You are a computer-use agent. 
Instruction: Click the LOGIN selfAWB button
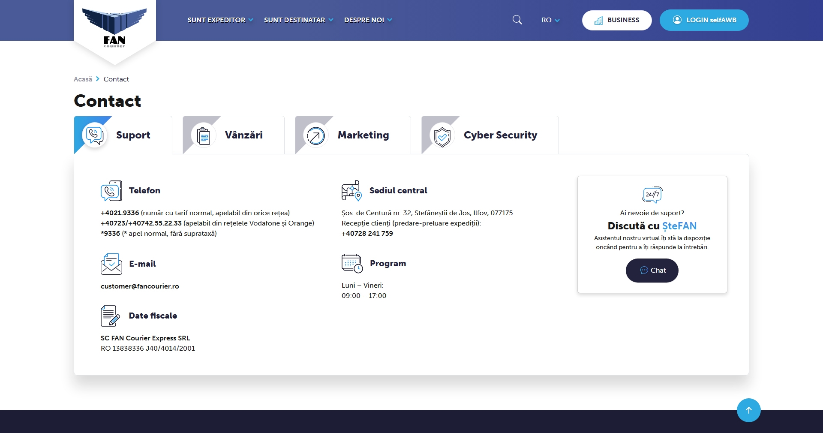(x=704, y=20)
